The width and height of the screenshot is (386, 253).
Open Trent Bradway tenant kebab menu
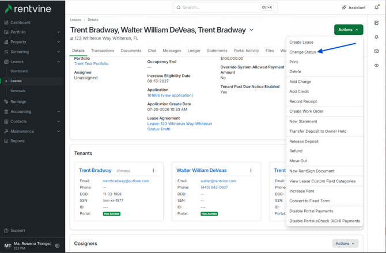click(153, 170)
